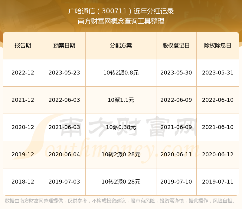This screenshot has height=209, width=242.
Task: Click distribution plan 10派1.1元
Action: tap(121, 100)
